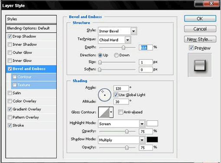Click the Cancel button
This screenshot has width=221, height=163.
(200, 29)
